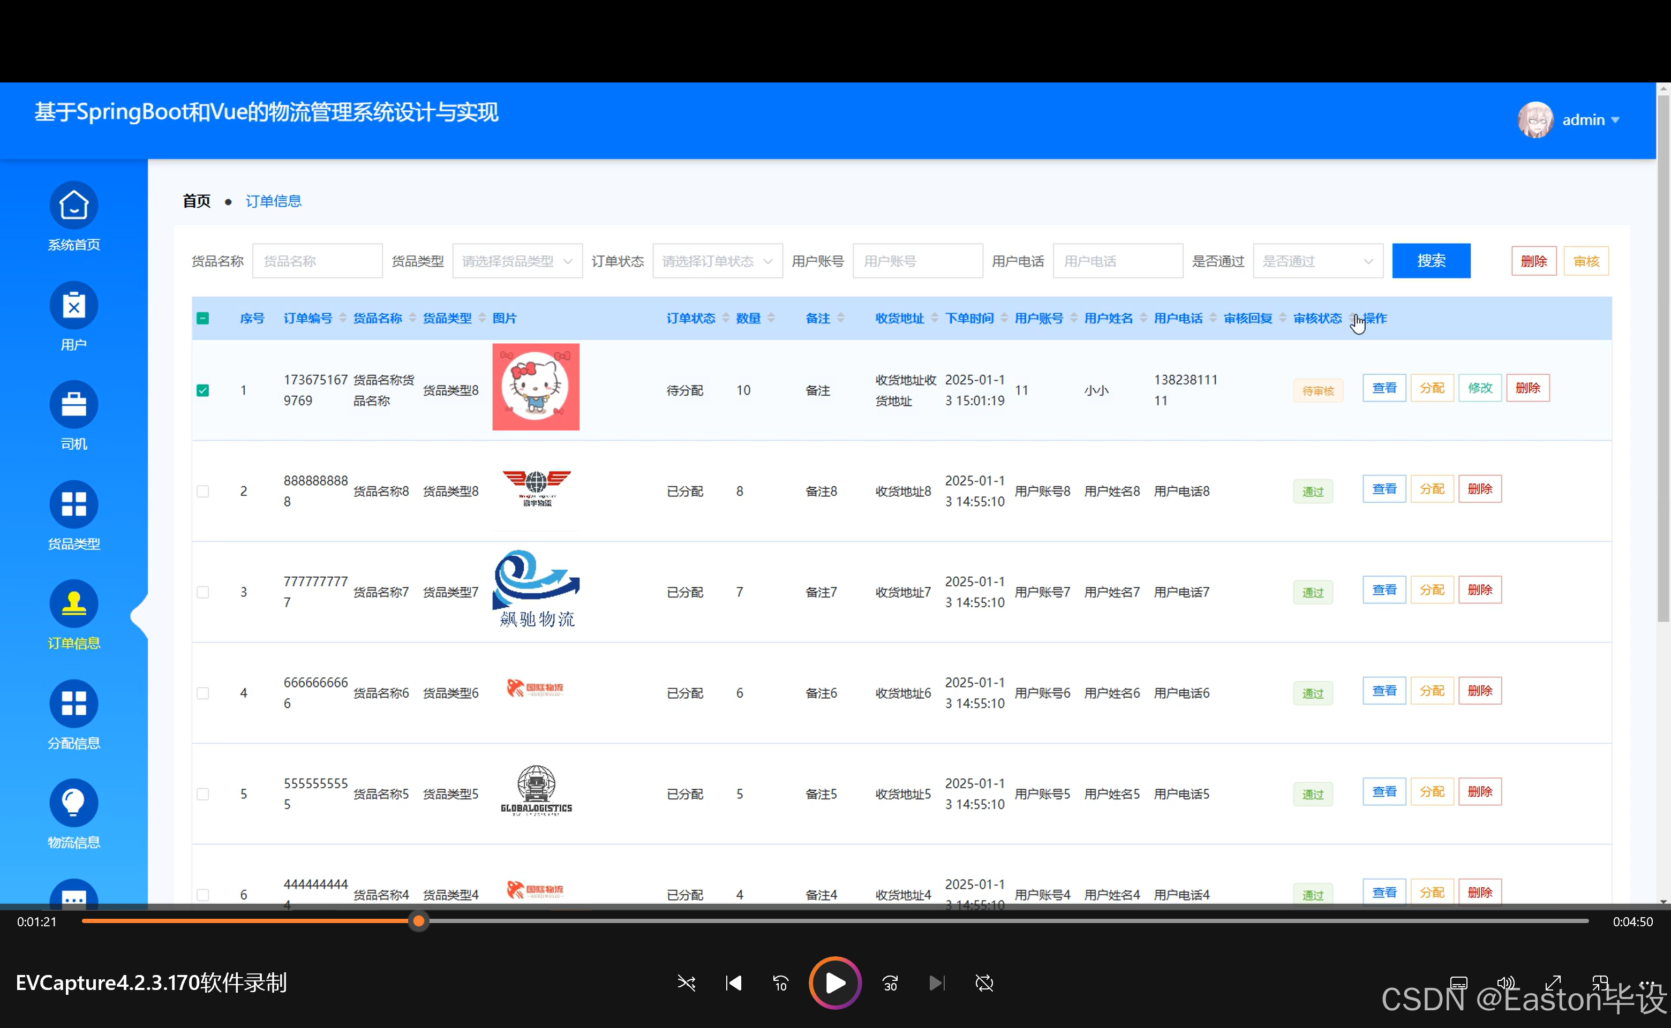Sort by the 审核回复 column arrows
The image size is (1671, 1028).
tap(1283, 318)
